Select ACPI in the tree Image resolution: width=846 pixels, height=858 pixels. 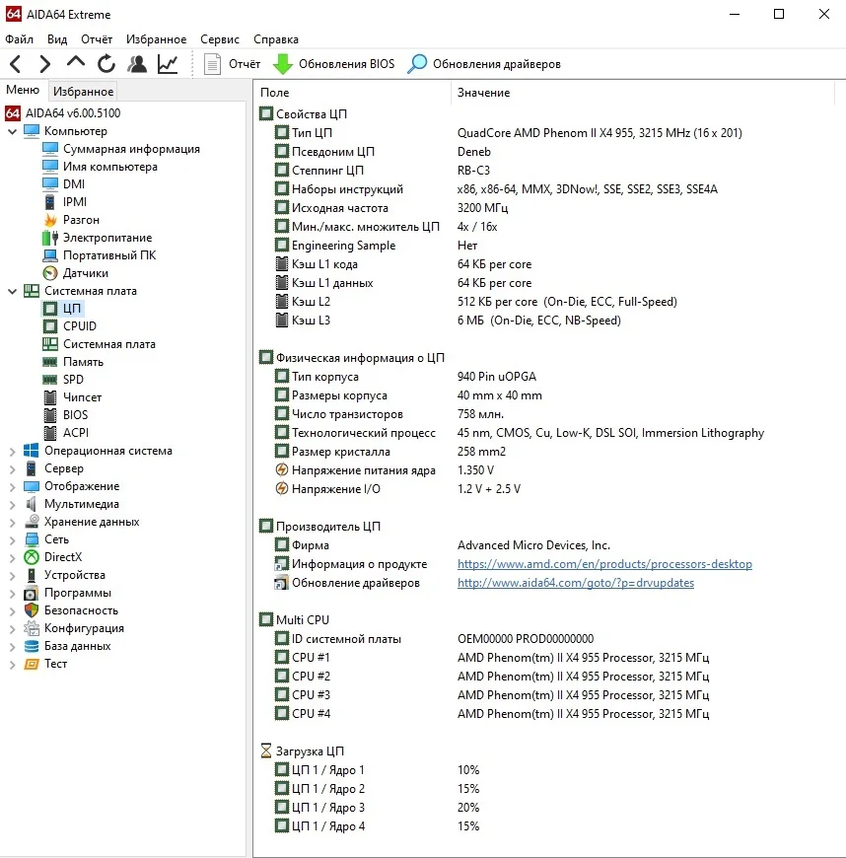(x=76, y=433)
